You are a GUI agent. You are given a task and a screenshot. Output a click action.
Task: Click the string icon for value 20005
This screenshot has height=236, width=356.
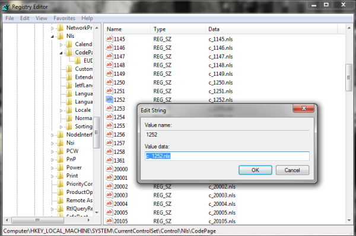click(109, 212)
